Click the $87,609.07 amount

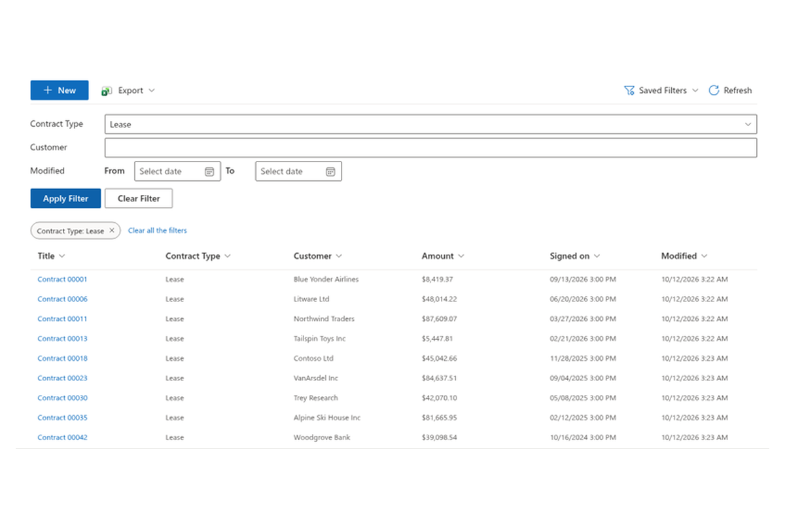point(440,319)
